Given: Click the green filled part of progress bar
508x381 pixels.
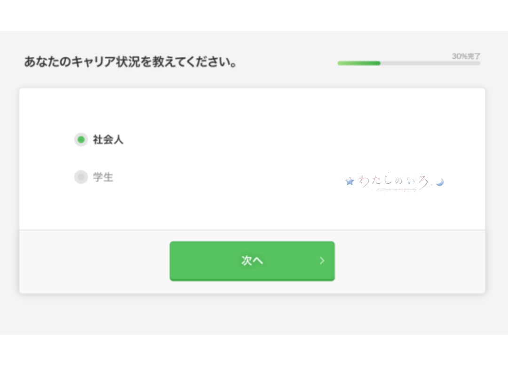Looking at the screenshot, I should click(x=359, y=63).
